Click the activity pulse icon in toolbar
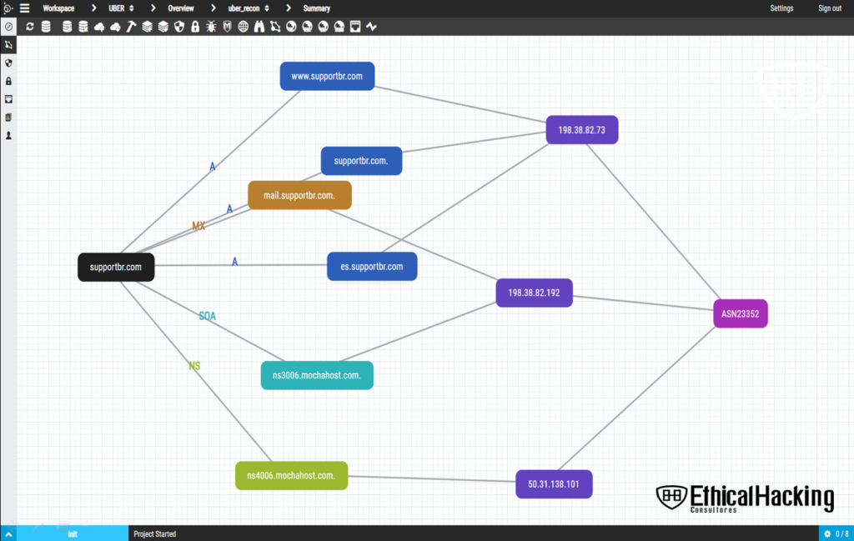This screenshot has width=854, height=541. pyautogui.click(x=371, y=27)
